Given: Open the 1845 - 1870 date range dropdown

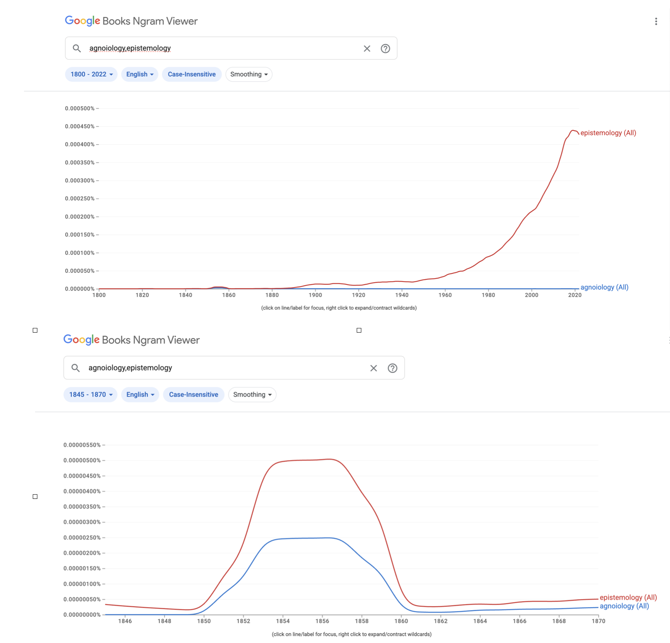Looking at the screenshot, I should point(91,395).
